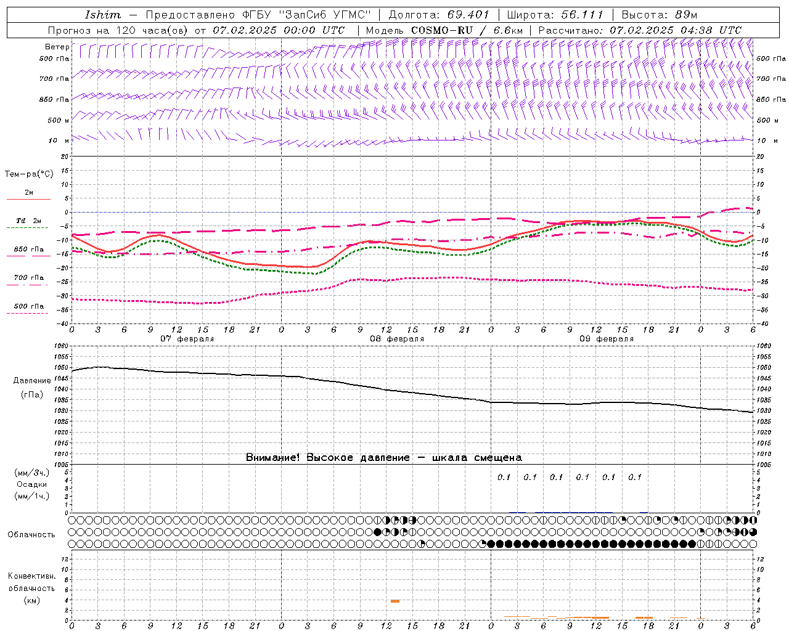789x631 pixels.
Task: Click the dash-dot line sample under legend "700 гПа"
Action: (27, 285)
